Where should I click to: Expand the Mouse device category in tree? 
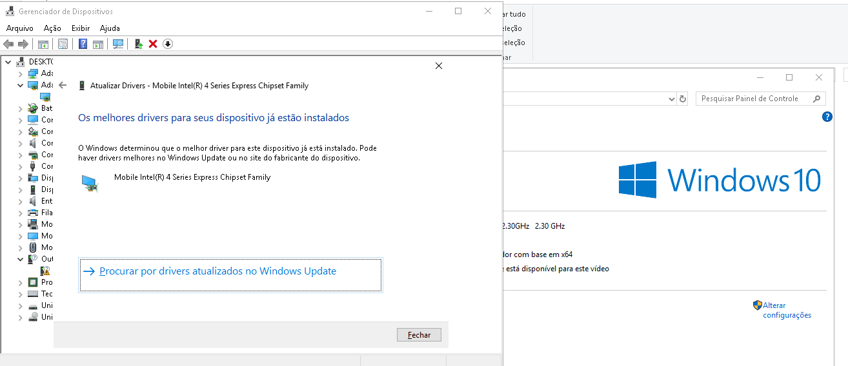20,247
